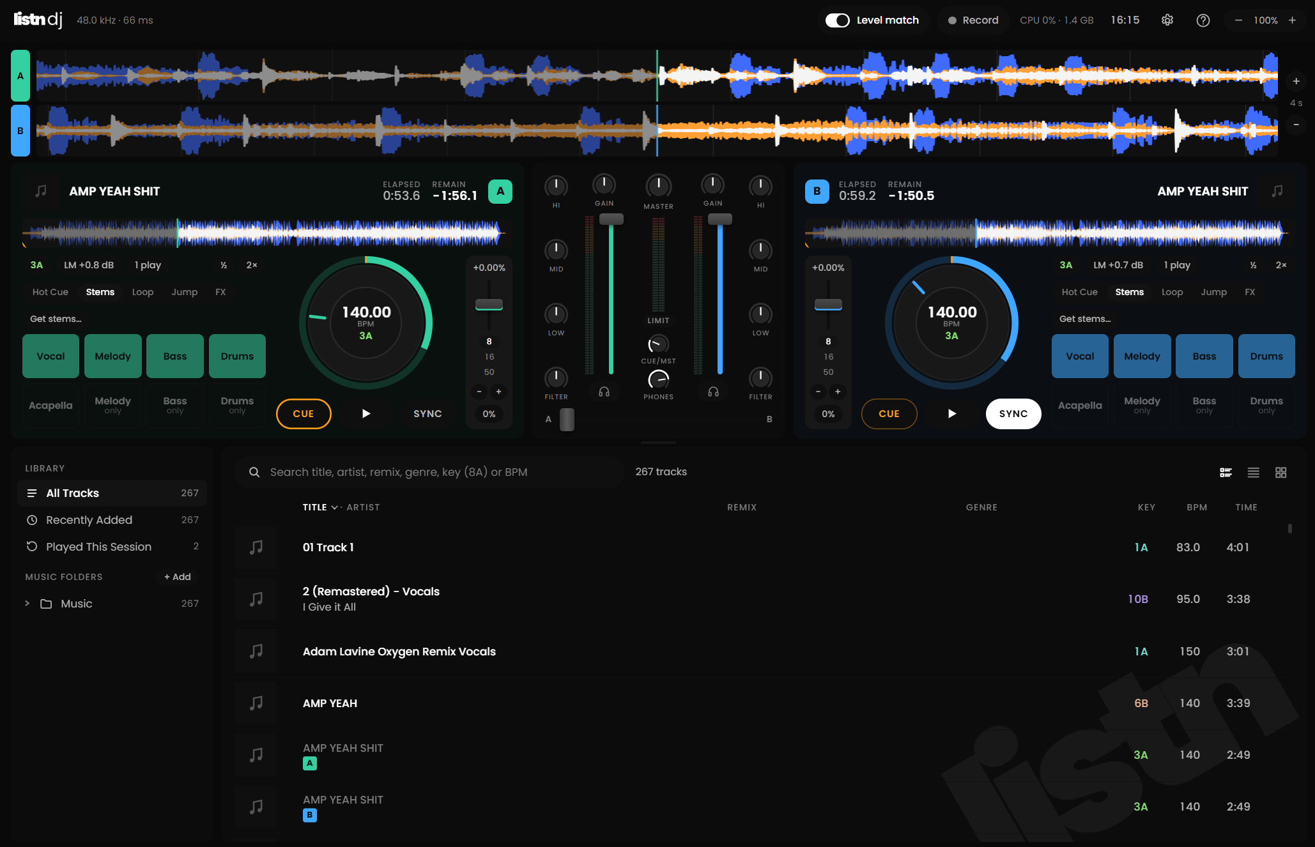Open deck A Hot Cue tab
The image size is (1315, 847).
pos(50,292)
